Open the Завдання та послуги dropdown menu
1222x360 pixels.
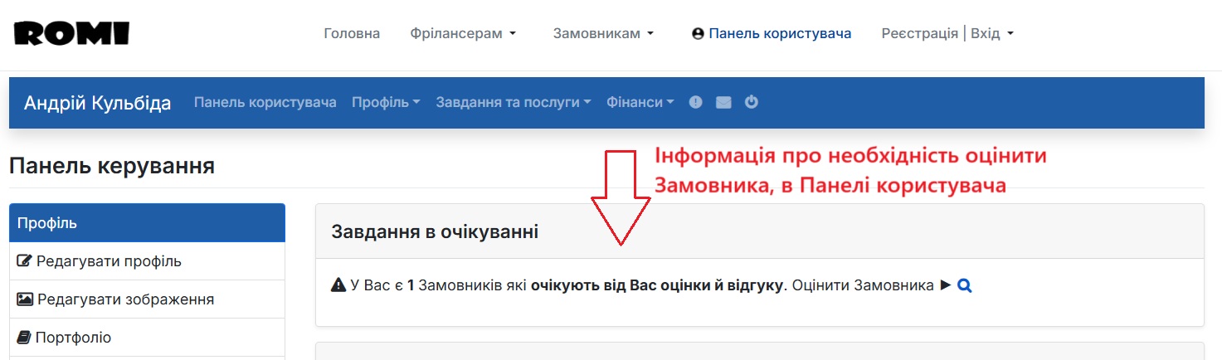pos(514,102)
